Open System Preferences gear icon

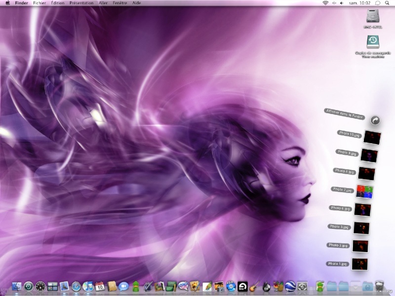302,287
